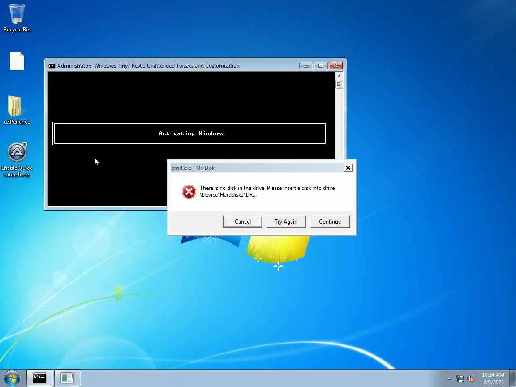Click Try Again in the error dialog
This screenshot has height=387, width=516.
coord(286,221)
